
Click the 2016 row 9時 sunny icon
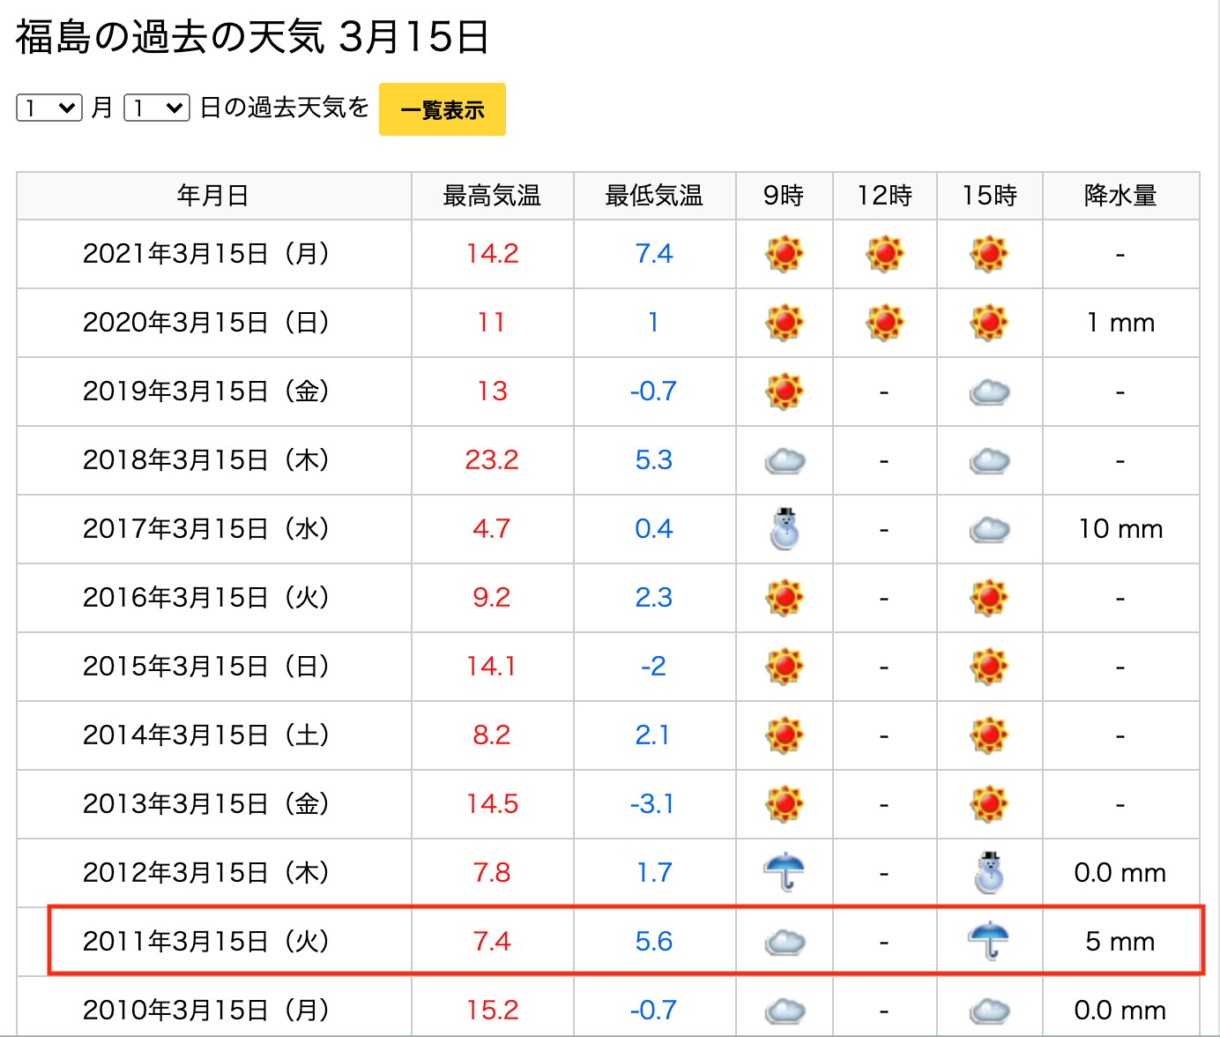pyautogui.click(x=785, y=598)
